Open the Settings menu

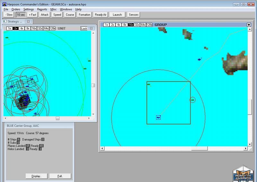tap(29, 9)
